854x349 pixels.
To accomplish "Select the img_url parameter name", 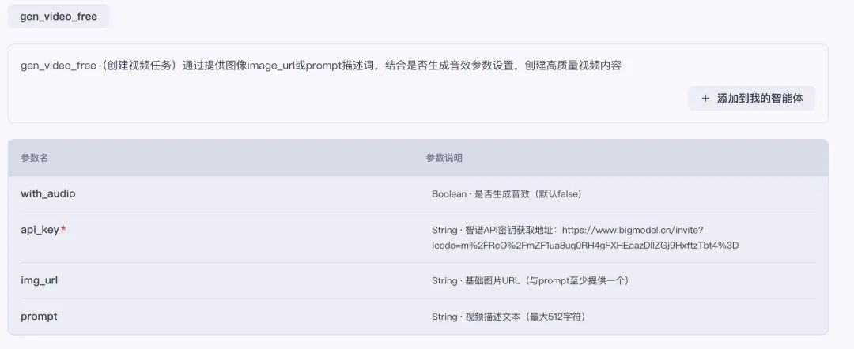I will [40, 280].
